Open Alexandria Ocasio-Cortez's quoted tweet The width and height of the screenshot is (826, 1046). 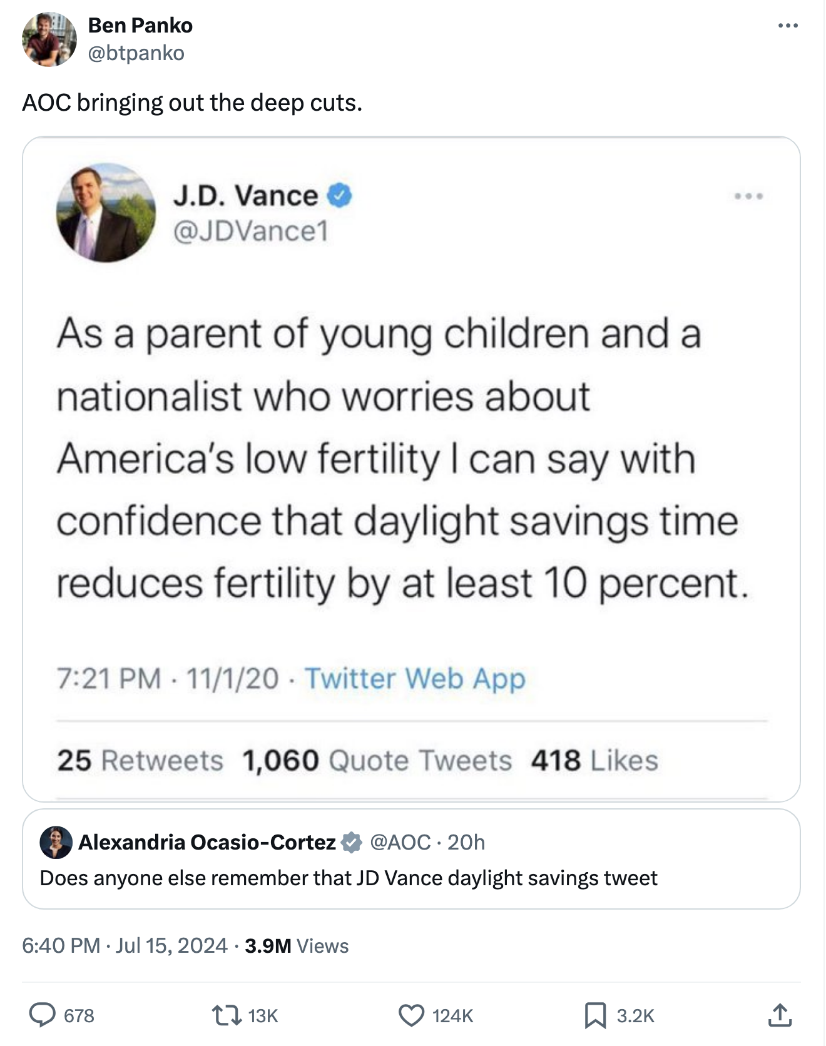click(411, 877)
